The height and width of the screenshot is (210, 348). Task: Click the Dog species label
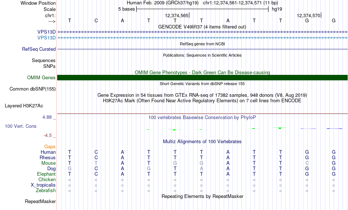[x=52, y=169]
